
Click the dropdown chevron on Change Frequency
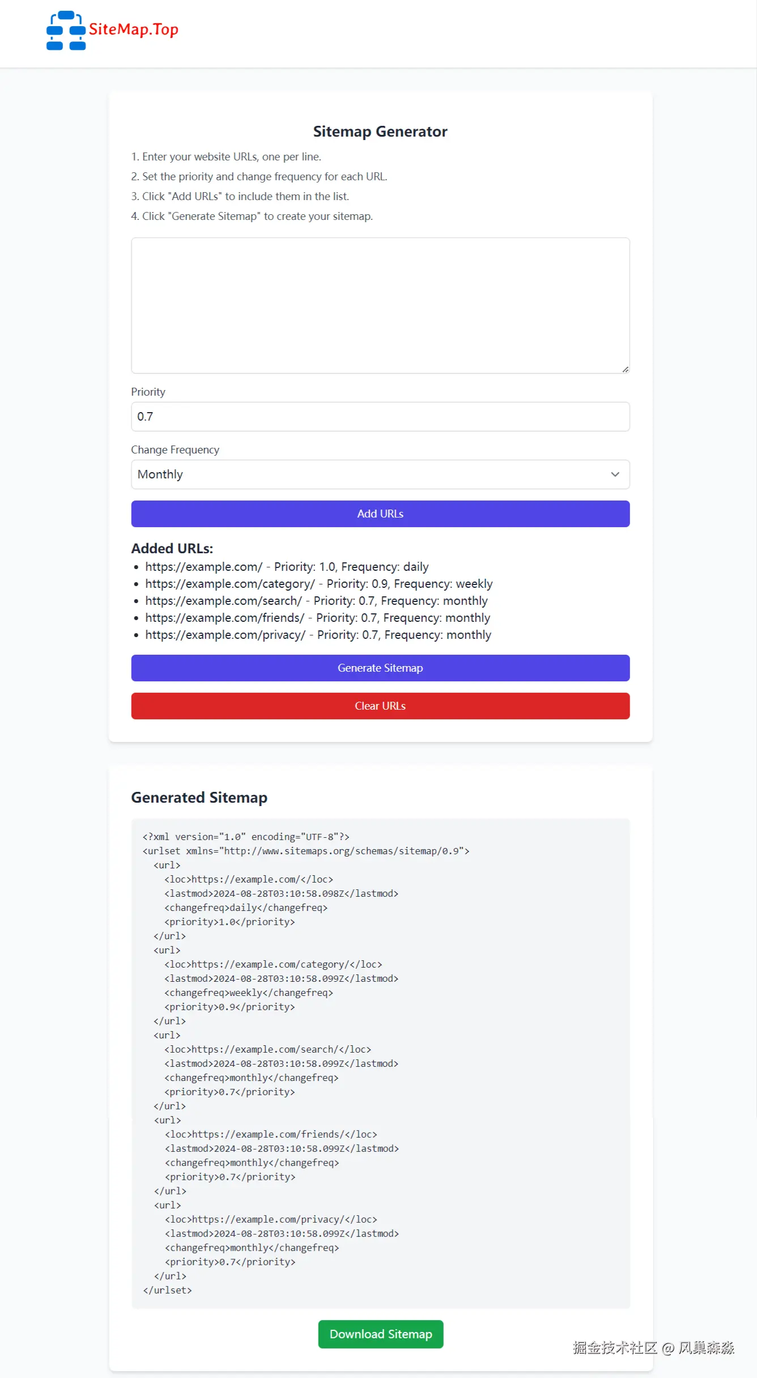(615, 474)
